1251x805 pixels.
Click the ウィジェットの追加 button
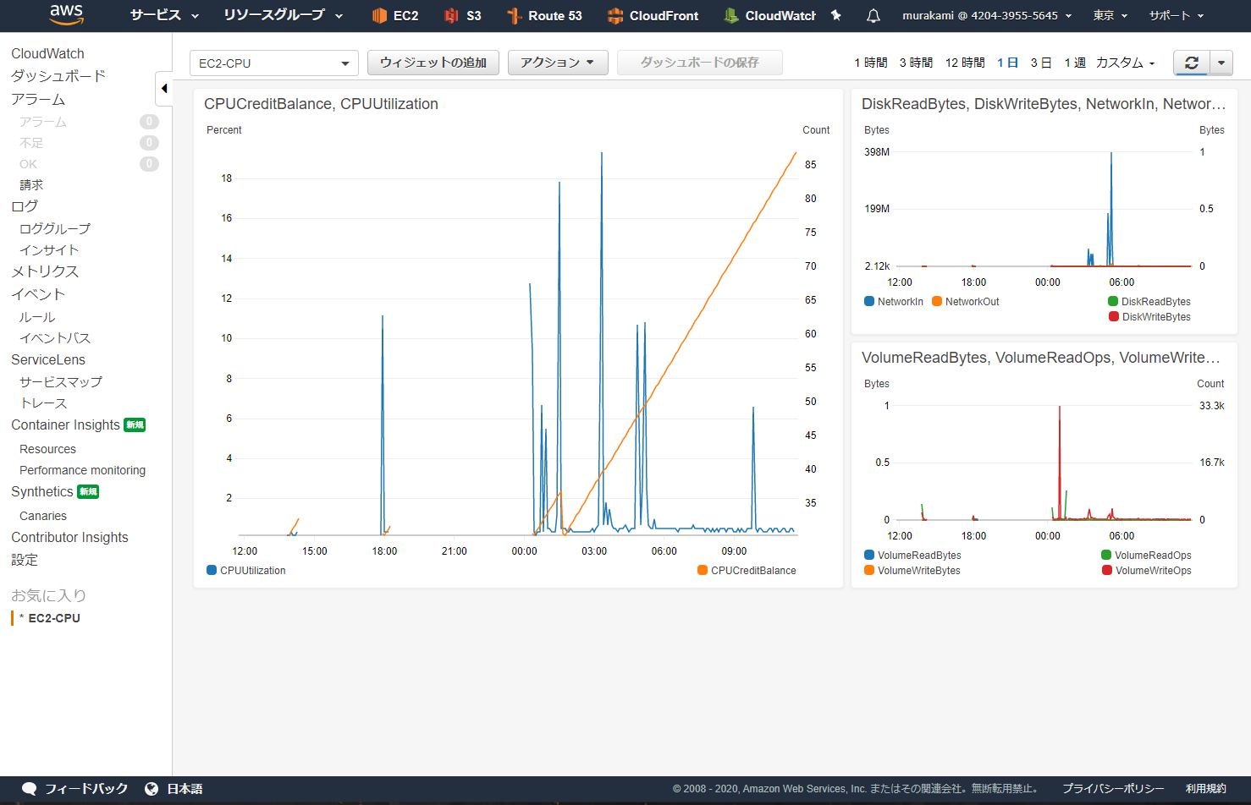(x=433, y=63)
